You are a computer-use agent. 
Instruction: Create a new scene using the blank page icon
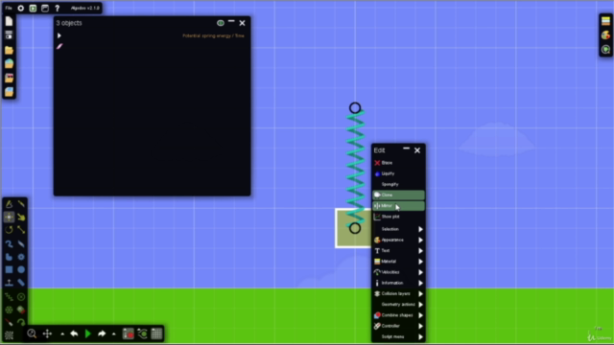[x=9, y=21]
